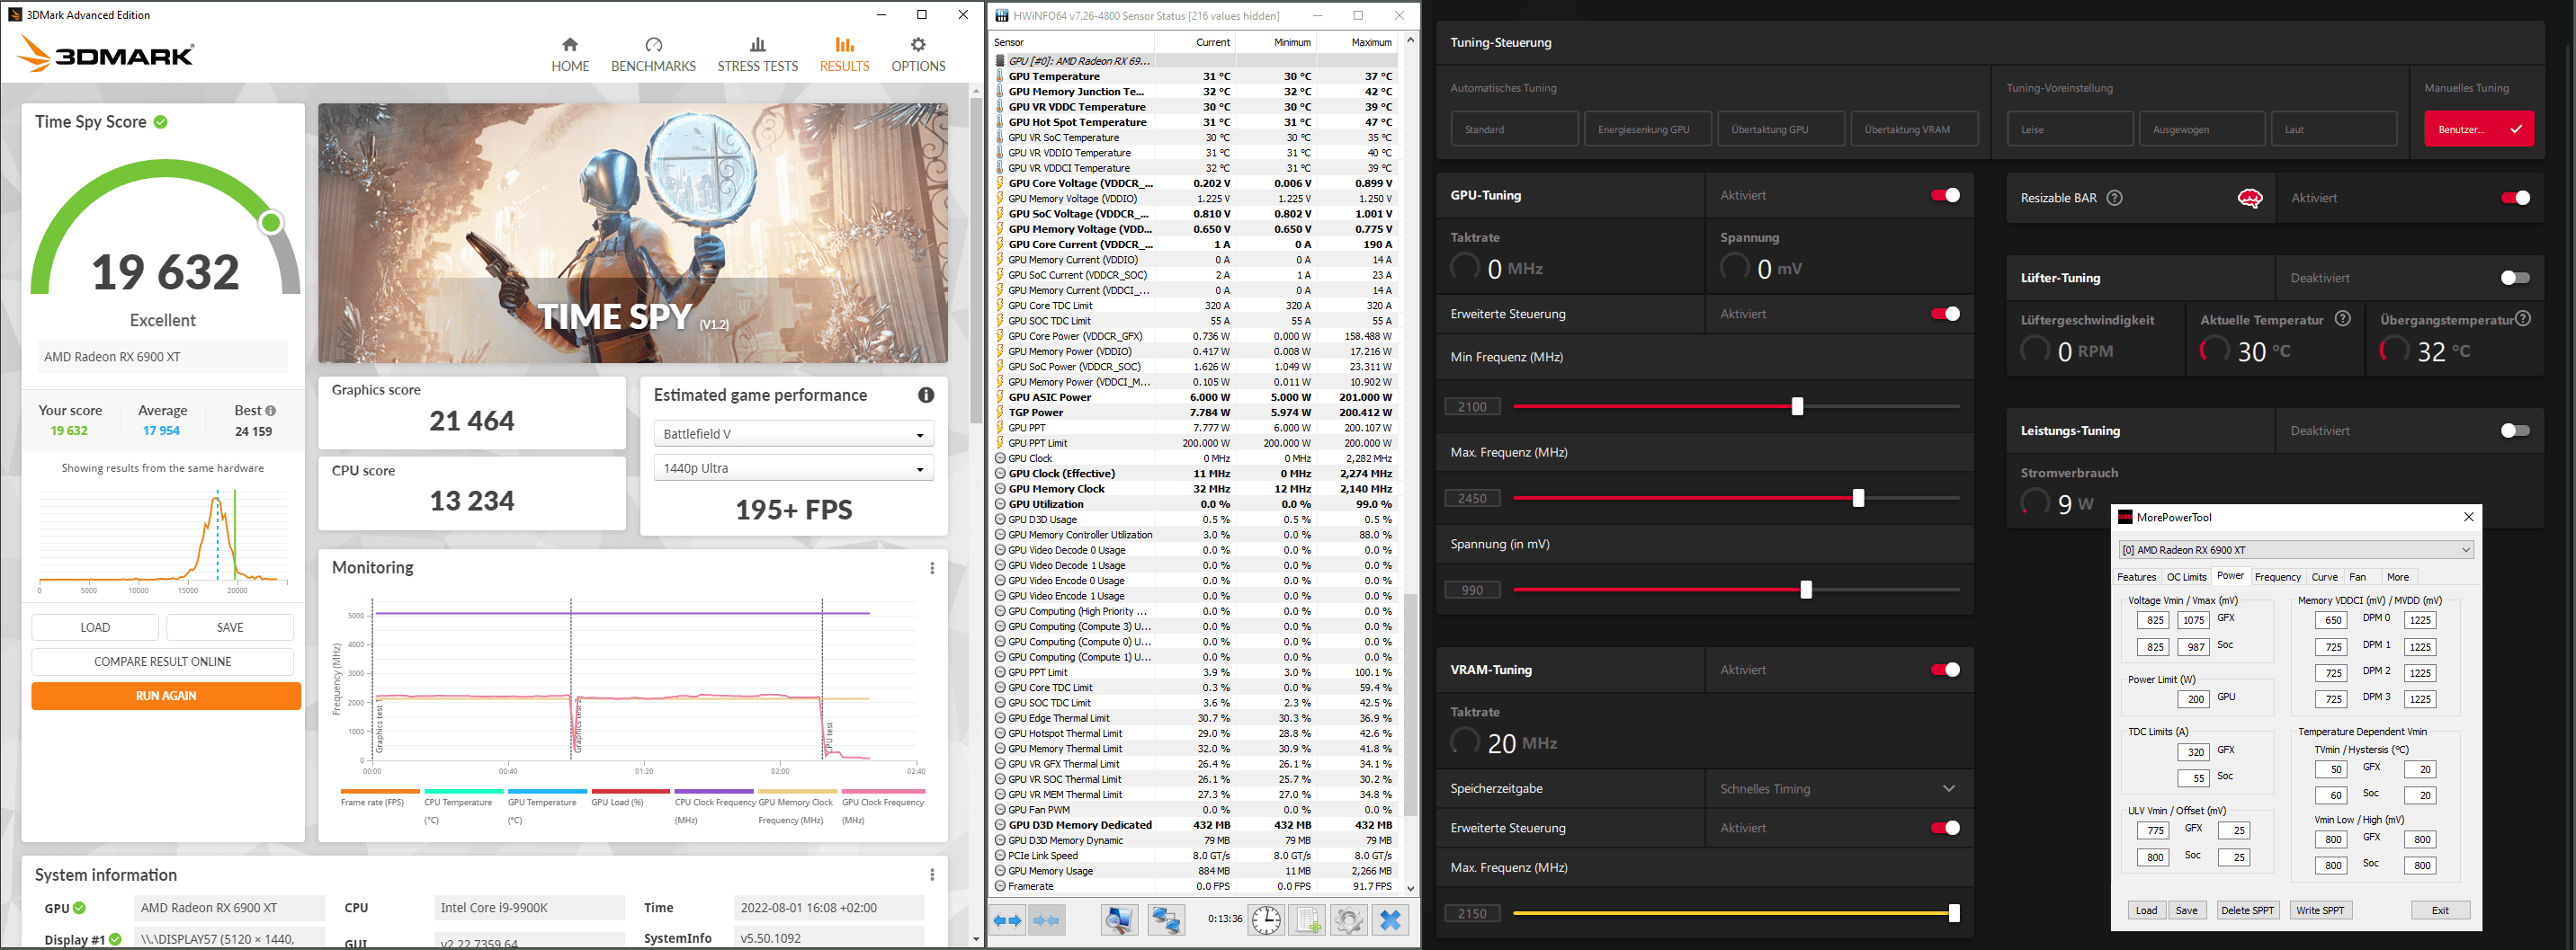
Task: Enable the Leistungs-Tuning toggle
Action: pyautogui.click(x=2515, y=431)
